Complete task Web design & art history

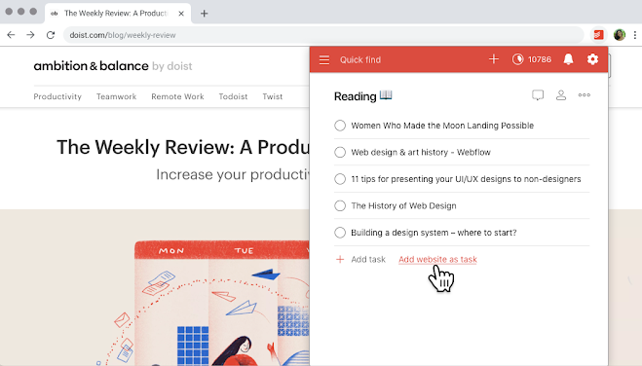340,152
